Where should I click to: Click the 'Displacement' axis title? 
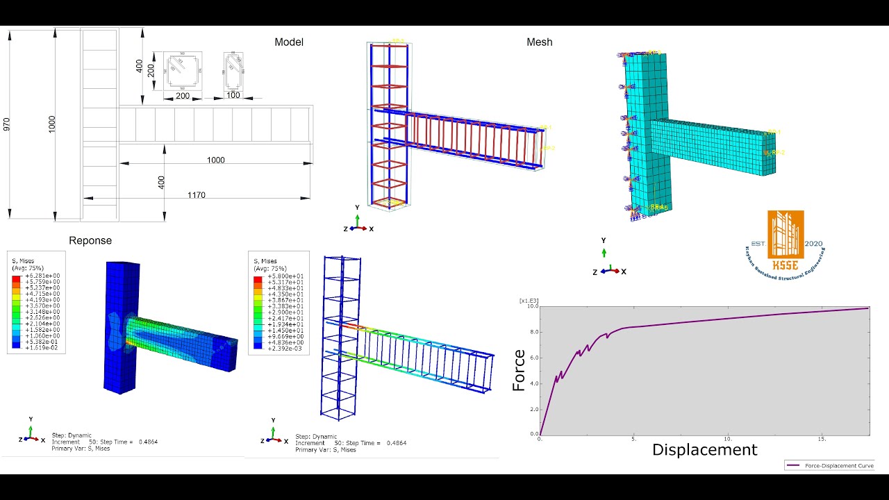pos(704,450)
